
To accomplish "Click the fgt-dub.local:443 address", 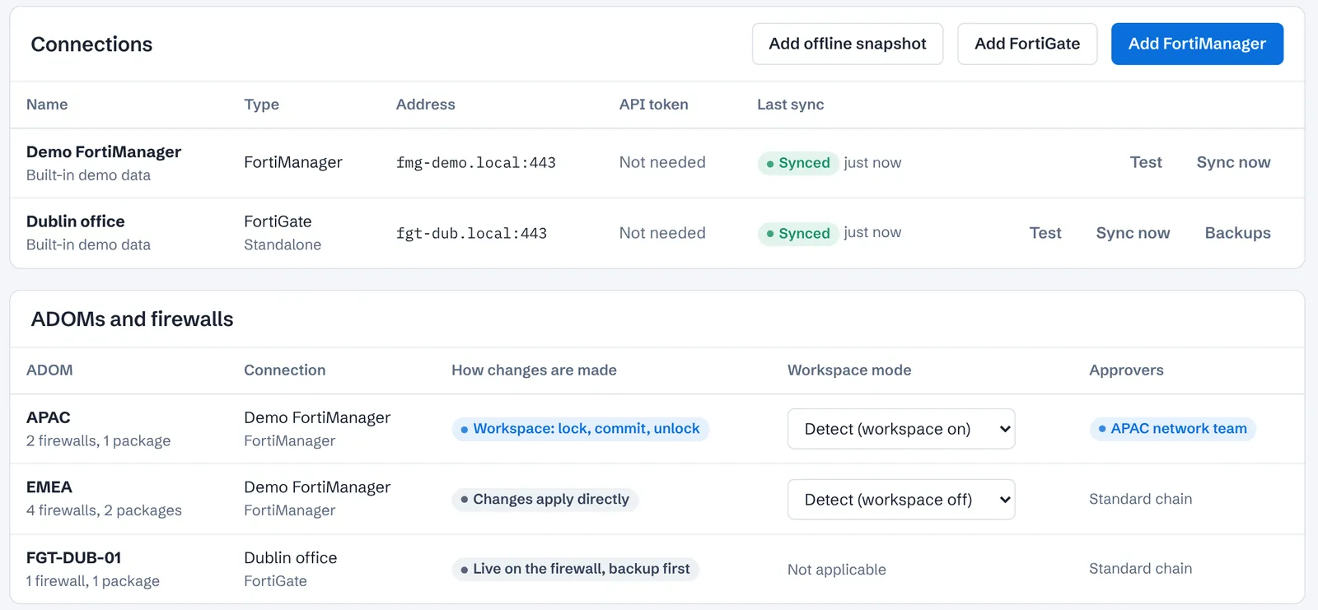I will pyautogui.click(x=471, y=234).
